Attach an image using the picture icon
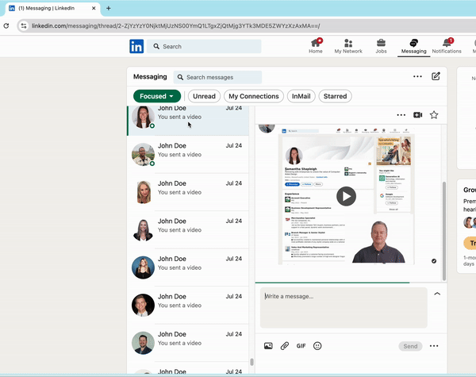Screen dimensions: 476x377 point(268,346)
